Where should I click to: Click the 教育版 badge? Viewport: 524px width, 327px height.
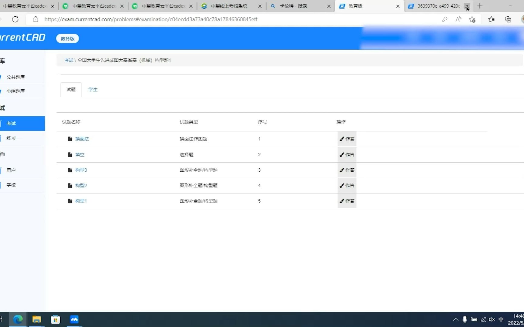click(x=67, y=38)
